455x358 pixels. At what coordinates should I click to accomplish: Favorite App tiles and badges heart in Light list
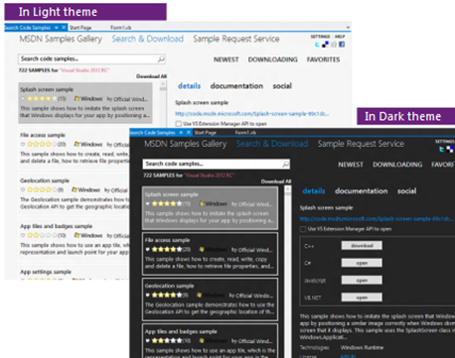(23, 235)
